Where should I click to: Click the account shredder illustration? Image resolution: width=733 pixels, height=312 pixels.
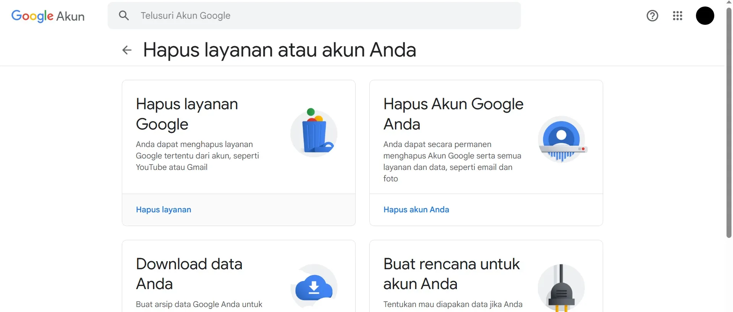561,139
